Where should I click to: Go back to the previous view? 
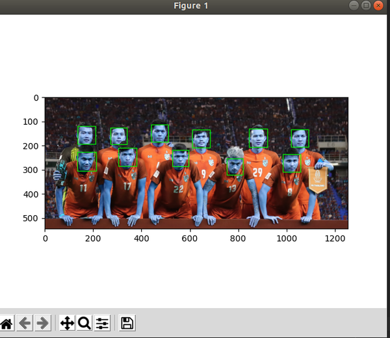click(x=25, y=323)
